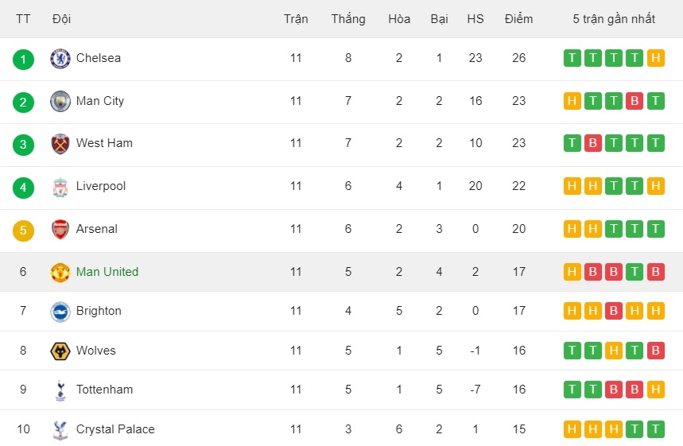Click Man City's red B result badge
The width and height of the screenshot is (683, 446).
[x=634, y=101]
